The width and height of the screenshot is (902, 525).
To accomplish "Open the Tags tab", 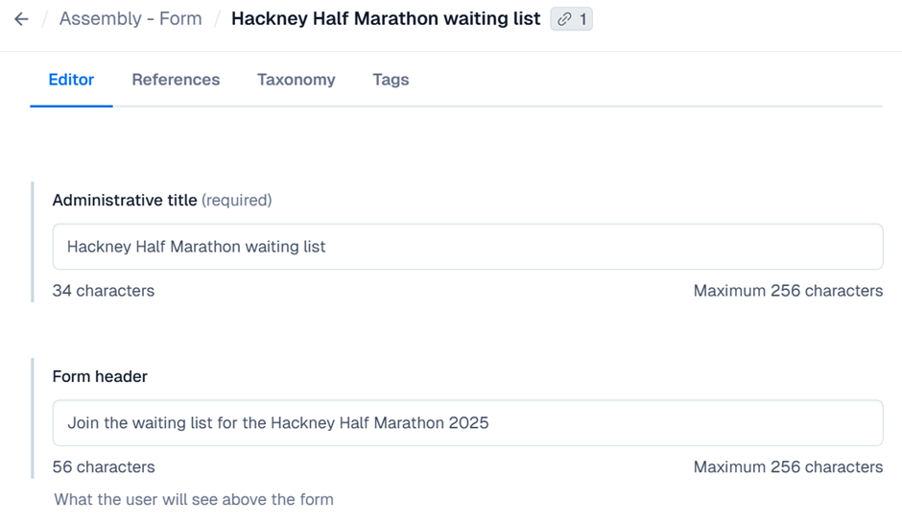I will 391,80.
